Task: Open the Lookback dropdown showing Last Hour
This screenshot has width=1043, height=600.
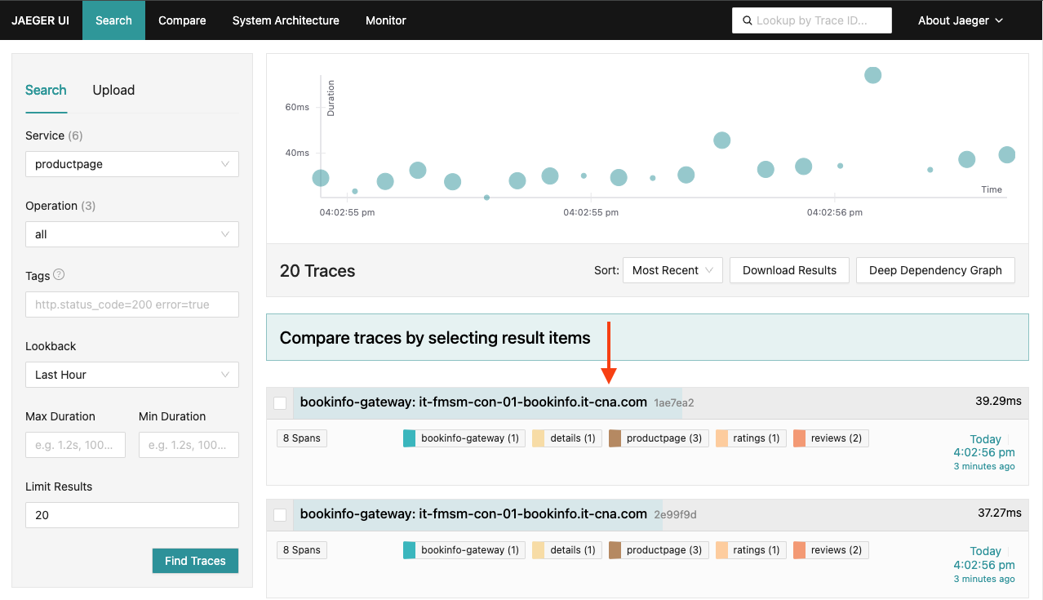Action: pyautogui.click(x=131, y=374)
